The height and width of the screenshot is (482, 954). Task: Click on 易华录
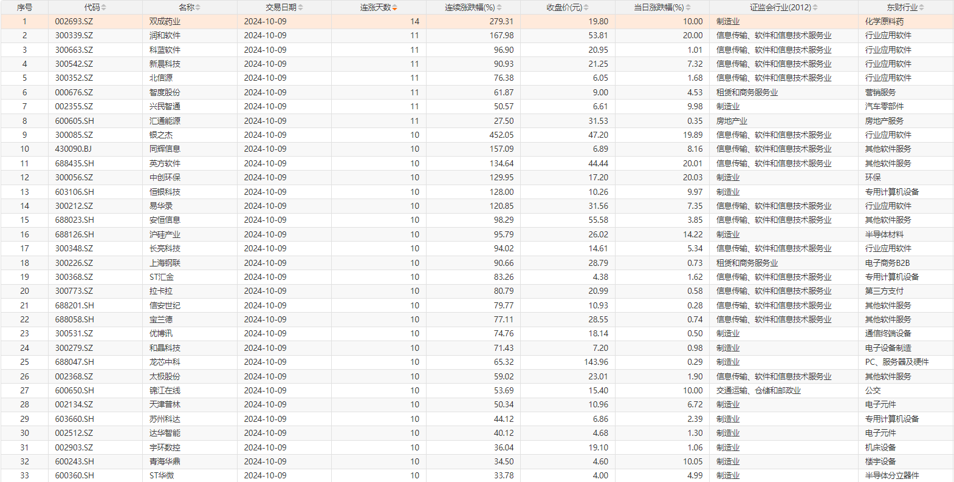point(161,206)
